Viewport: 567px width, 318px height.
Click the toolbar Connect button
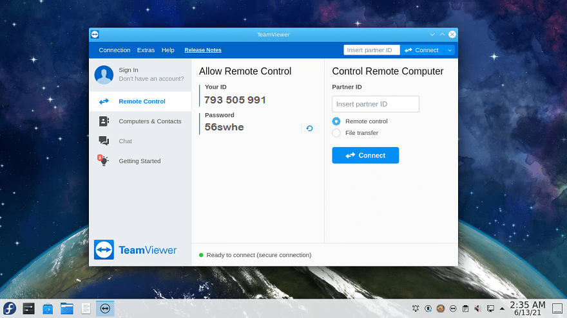[421, 50]
